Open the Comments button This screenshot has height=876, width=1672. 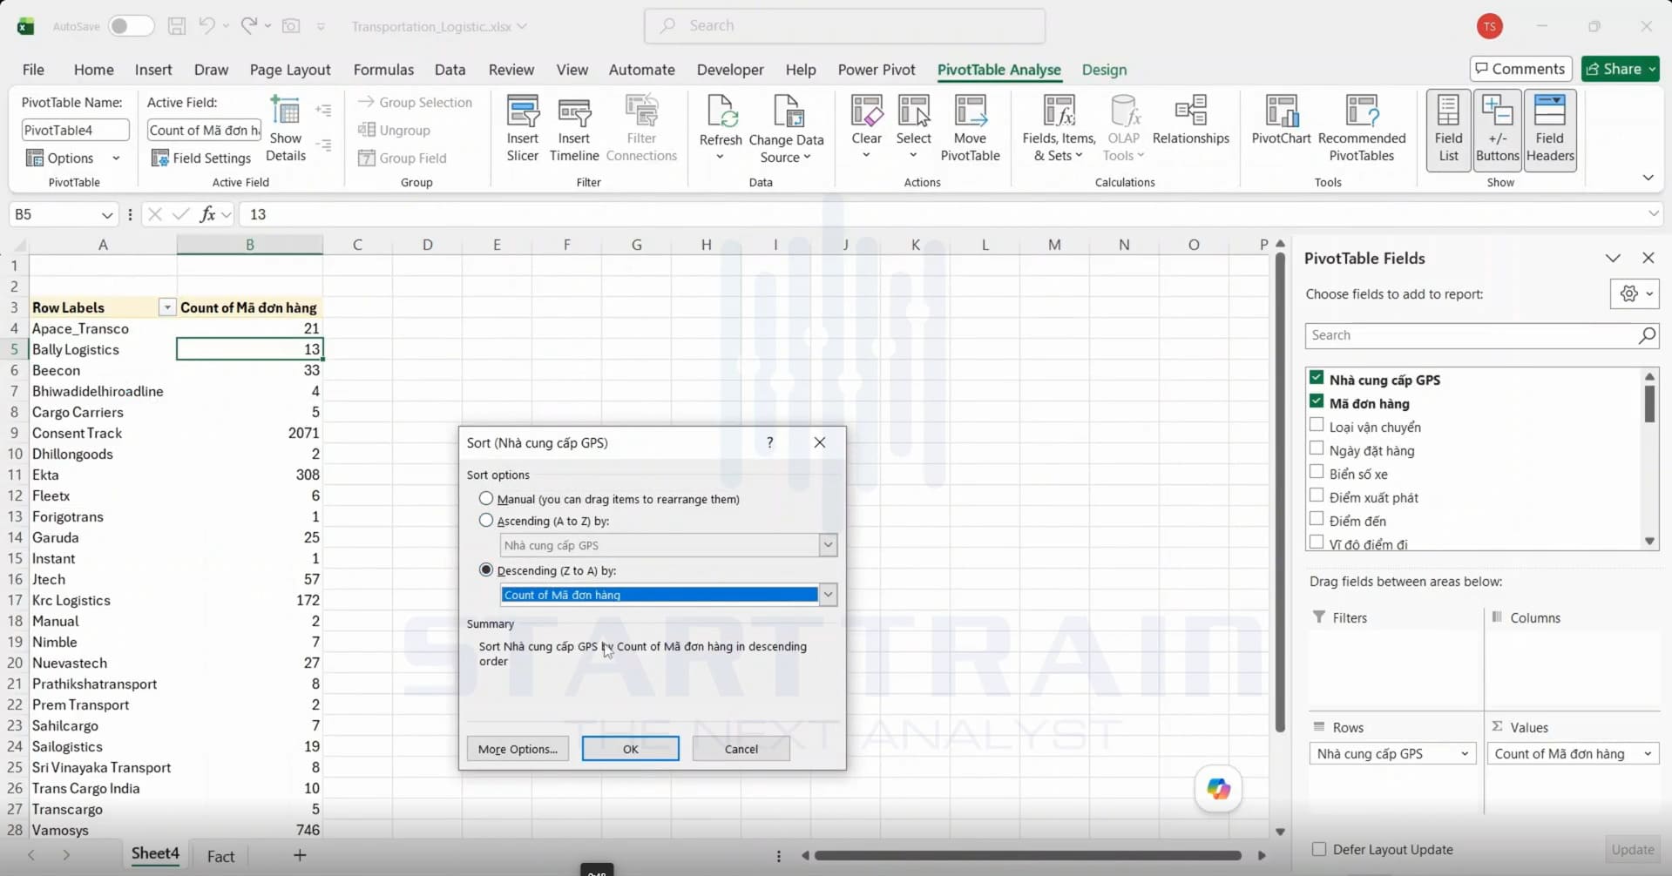point(1520,69)
